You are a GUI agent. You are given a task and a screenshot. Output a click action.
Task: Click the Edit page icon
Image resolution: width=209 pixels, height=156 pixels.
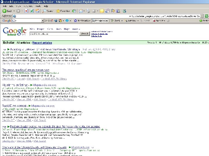(94, 11)
